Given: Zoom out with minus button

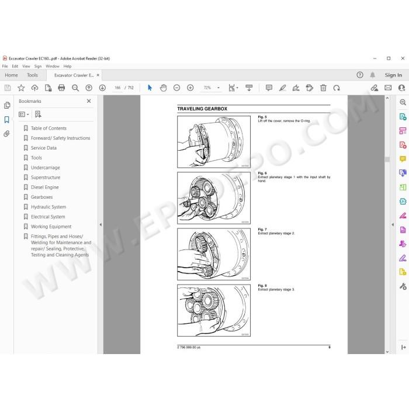Looking at the screenshot, I should [x=177, y=88].
